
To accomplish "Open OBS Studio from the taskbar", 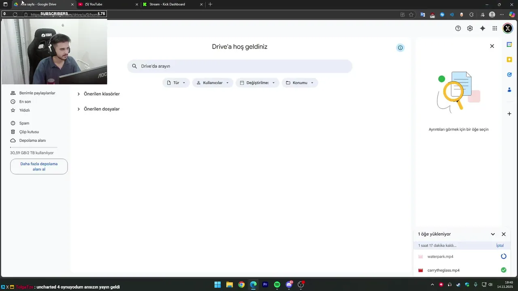I will [301, 285].
